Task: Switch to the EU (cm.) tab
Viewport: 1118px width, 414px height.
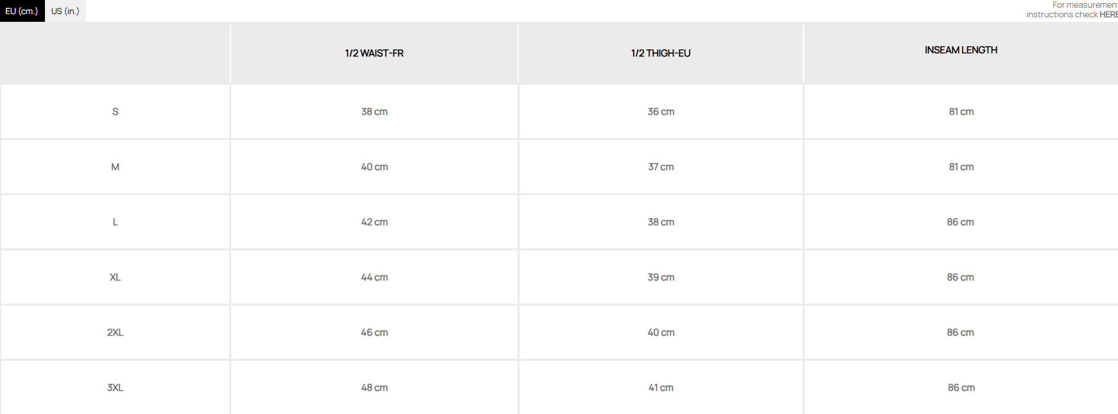Action: (22, 11)
